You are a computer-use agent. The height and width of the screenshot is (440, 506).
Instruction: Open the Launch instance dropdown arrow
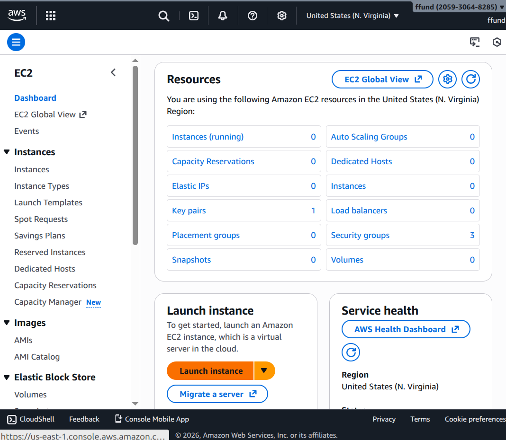[264, 370]
